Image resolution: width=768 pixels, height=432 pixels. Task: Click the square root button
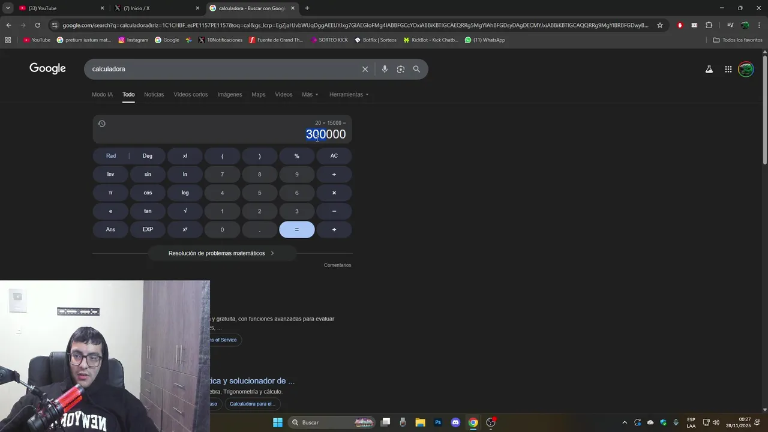click(185, 211)
